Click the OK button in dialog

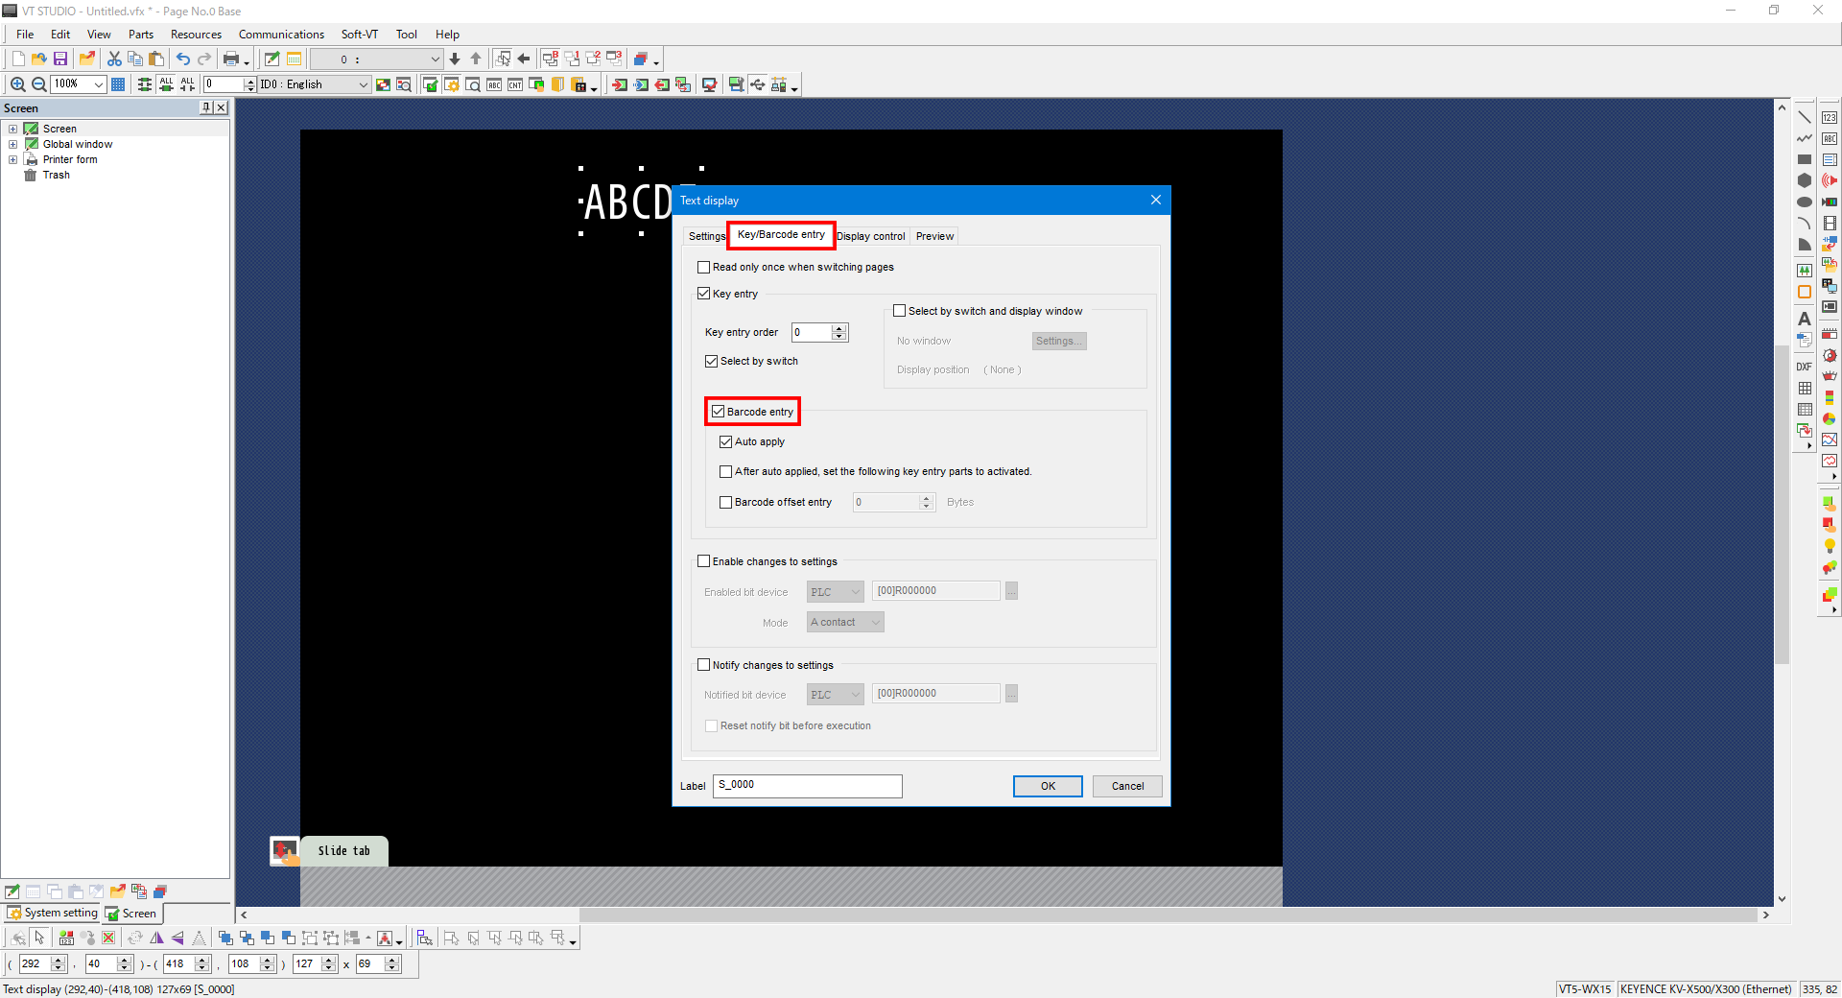click(1048, 786)
